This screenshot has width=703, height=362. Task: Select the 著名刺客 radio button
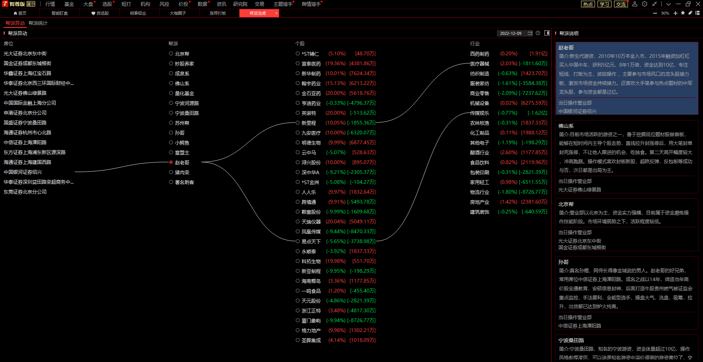click(x=171, y=182)
